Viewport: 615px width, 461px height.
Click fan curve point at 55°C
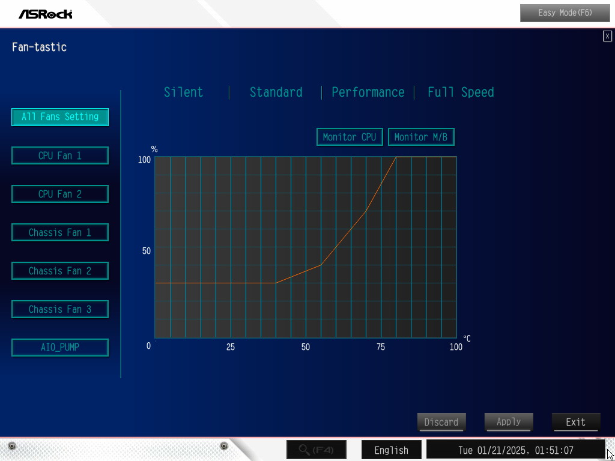point(321,265)
